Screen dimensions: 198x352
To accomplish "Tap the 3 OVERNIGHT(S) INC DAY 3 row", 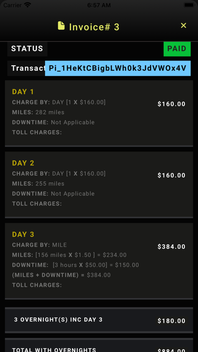I will pyautogui.click(x=99, y=320).
